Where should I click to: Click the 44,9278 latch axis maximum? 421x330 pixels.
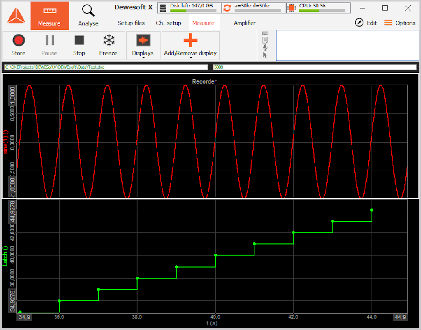(x=13, y=212)
